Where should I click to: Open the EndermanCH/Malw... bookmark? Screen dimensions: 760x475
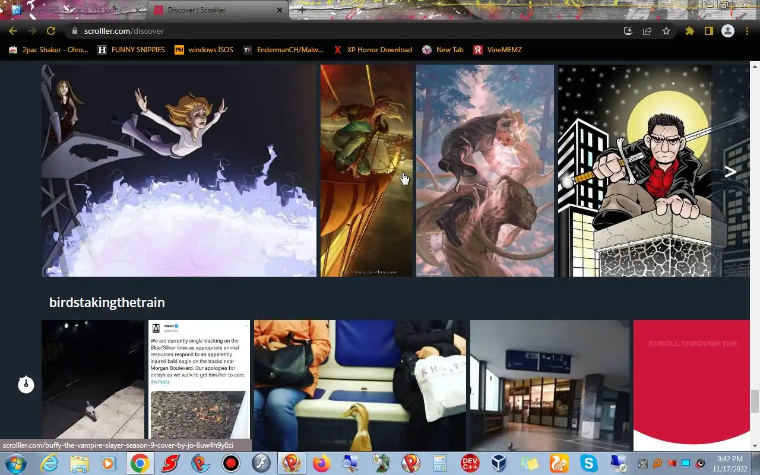[283, 50]
